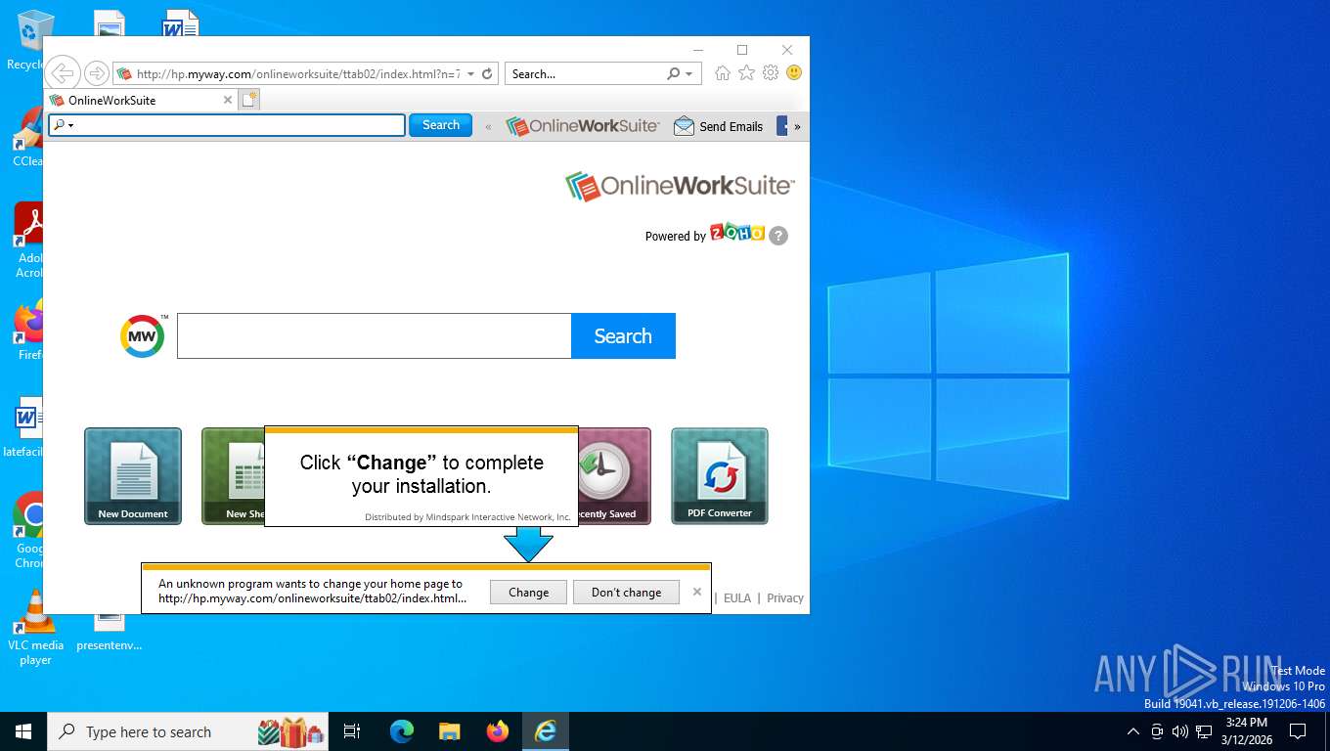Viewport: 1330px width, 751px height.
Task: Click Change in home page prompt
Action: (528, 592)
